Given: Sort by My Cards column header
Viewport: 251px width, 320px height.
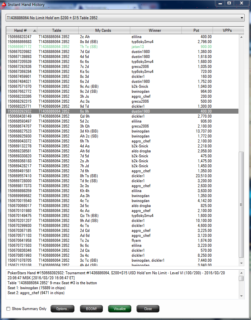Looking at the screenshot, I should [104, 30].
